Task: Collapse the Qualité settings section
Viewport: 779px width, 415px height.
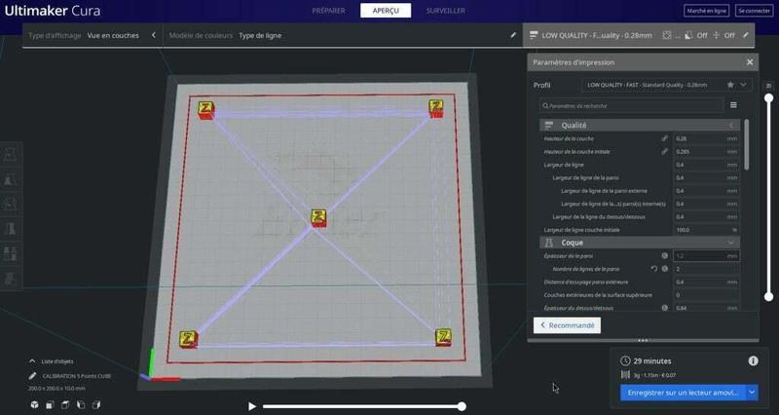Action: tap(731, 126)
